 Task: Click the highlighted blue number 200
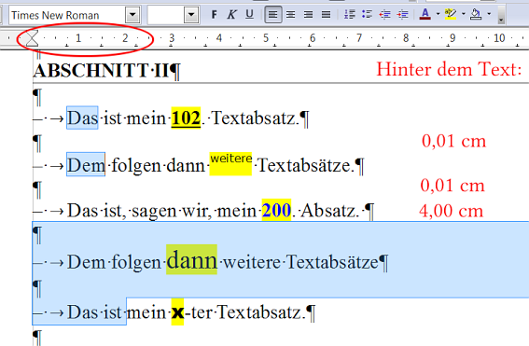(x=276, y=211)
